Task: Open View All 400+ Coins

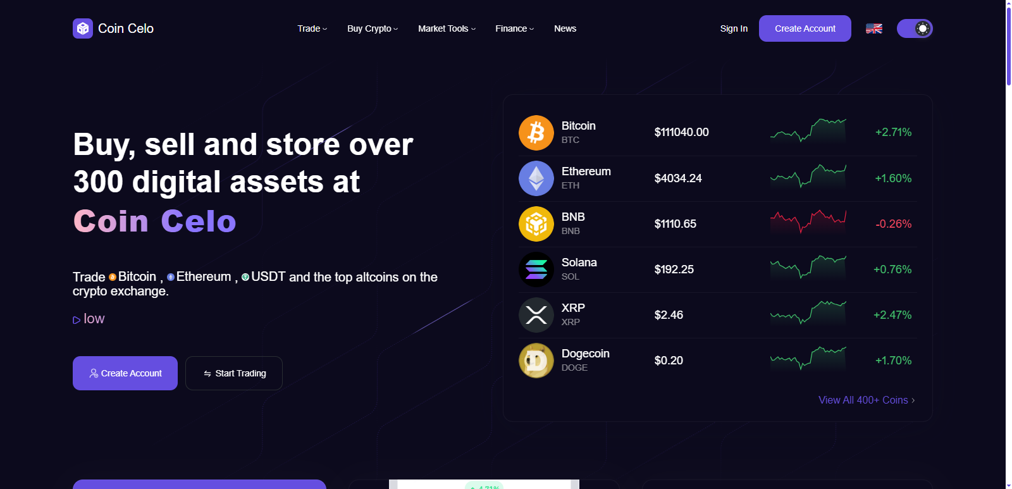Action: click(x=865, y=400)
